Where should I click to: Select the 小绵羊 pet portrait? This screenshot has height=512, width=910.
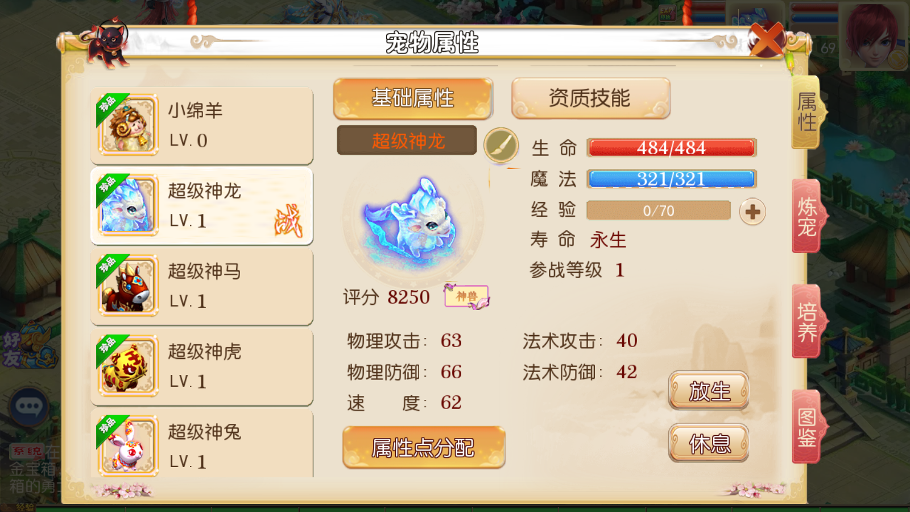pyautogui.click(x=128, y=125)
